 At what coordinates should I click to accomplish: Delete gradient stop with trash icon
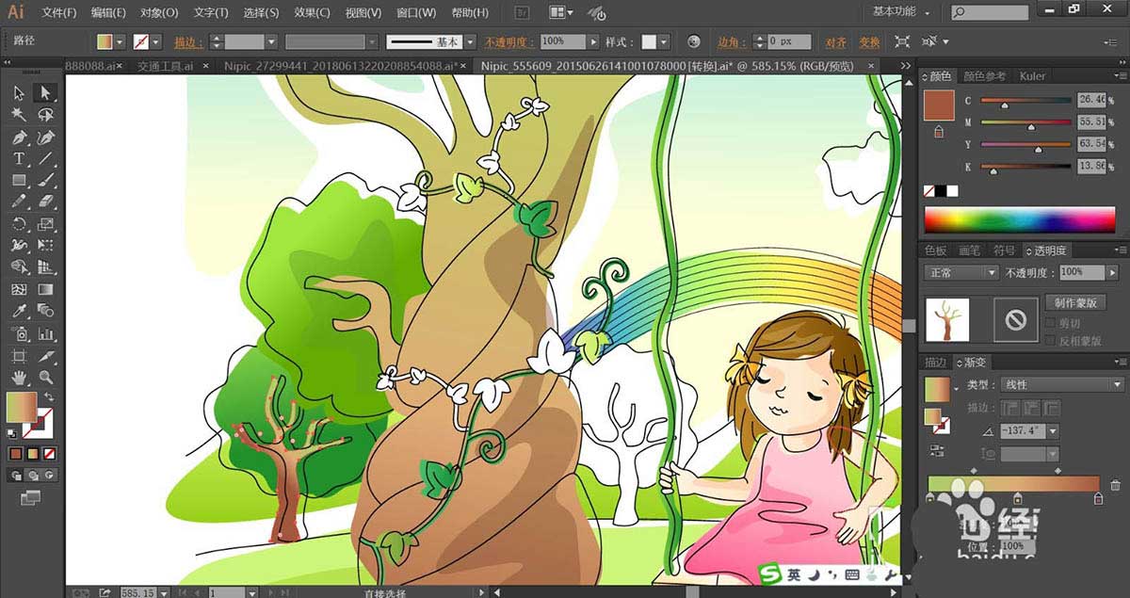(x=1116, y=485)
